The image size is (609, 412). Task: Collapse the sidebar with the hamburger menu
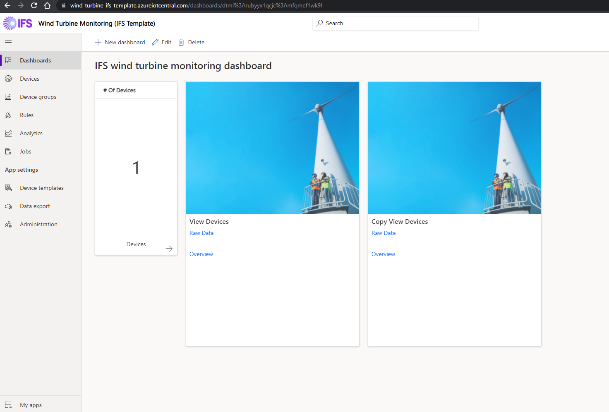[x=8, y=42]
